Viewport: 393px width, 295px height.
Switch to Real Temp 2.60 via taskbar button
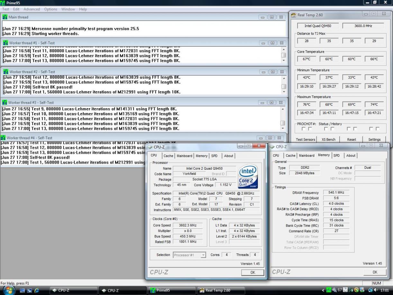click(x=221, y=290)
